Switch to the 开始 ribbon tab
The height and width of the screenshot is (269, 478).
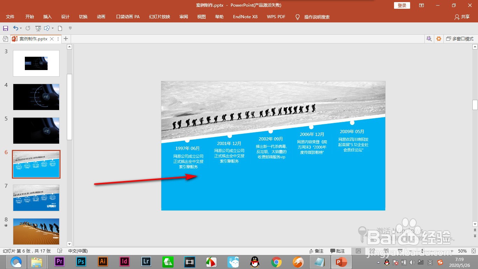coord(30,17)
